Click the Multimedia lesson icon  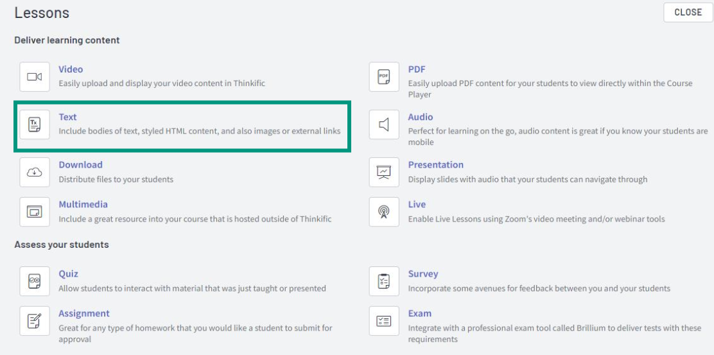pyautogui.click(x=35, y=212)
